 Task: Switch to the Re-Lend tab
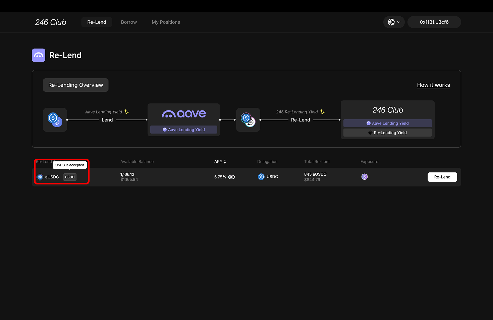[97, 22]
